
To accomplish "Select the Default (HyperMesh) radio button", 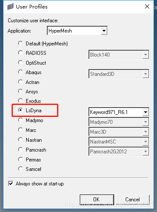I will point(21,43).
